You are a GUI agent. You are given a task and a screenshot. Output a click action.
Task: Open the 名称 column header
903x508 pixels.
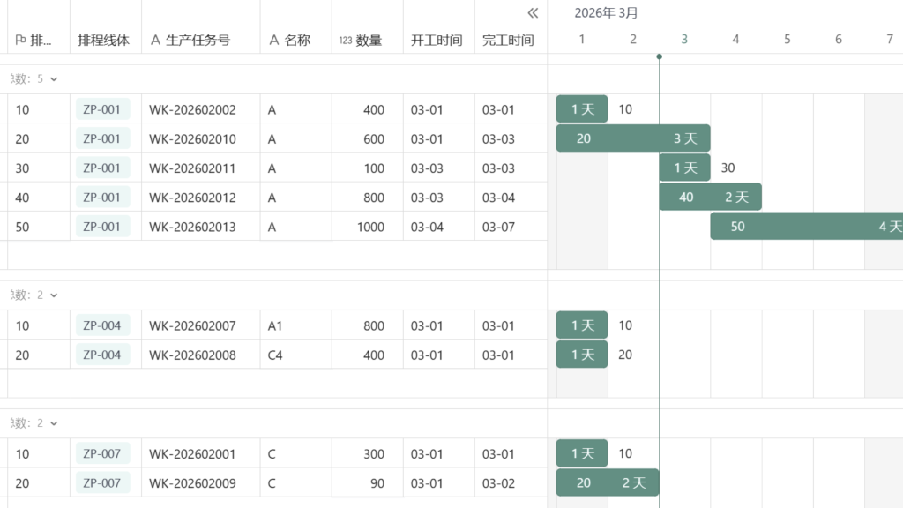pyautogui.click(x=295, y=40)
